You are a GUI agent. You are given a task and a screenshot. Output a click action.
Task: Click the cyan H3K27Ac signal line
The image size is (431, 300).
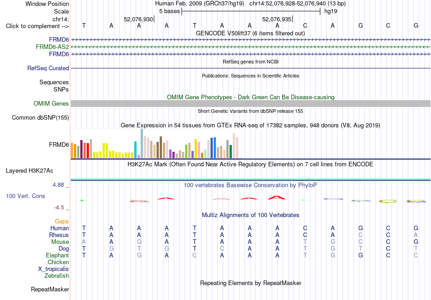(250, 179)
